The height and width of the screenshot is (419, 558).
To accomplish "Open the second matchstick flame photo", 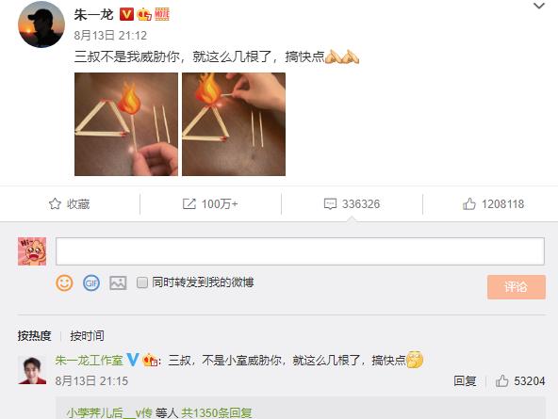I will pyautogui.click(x=234, y=124).
